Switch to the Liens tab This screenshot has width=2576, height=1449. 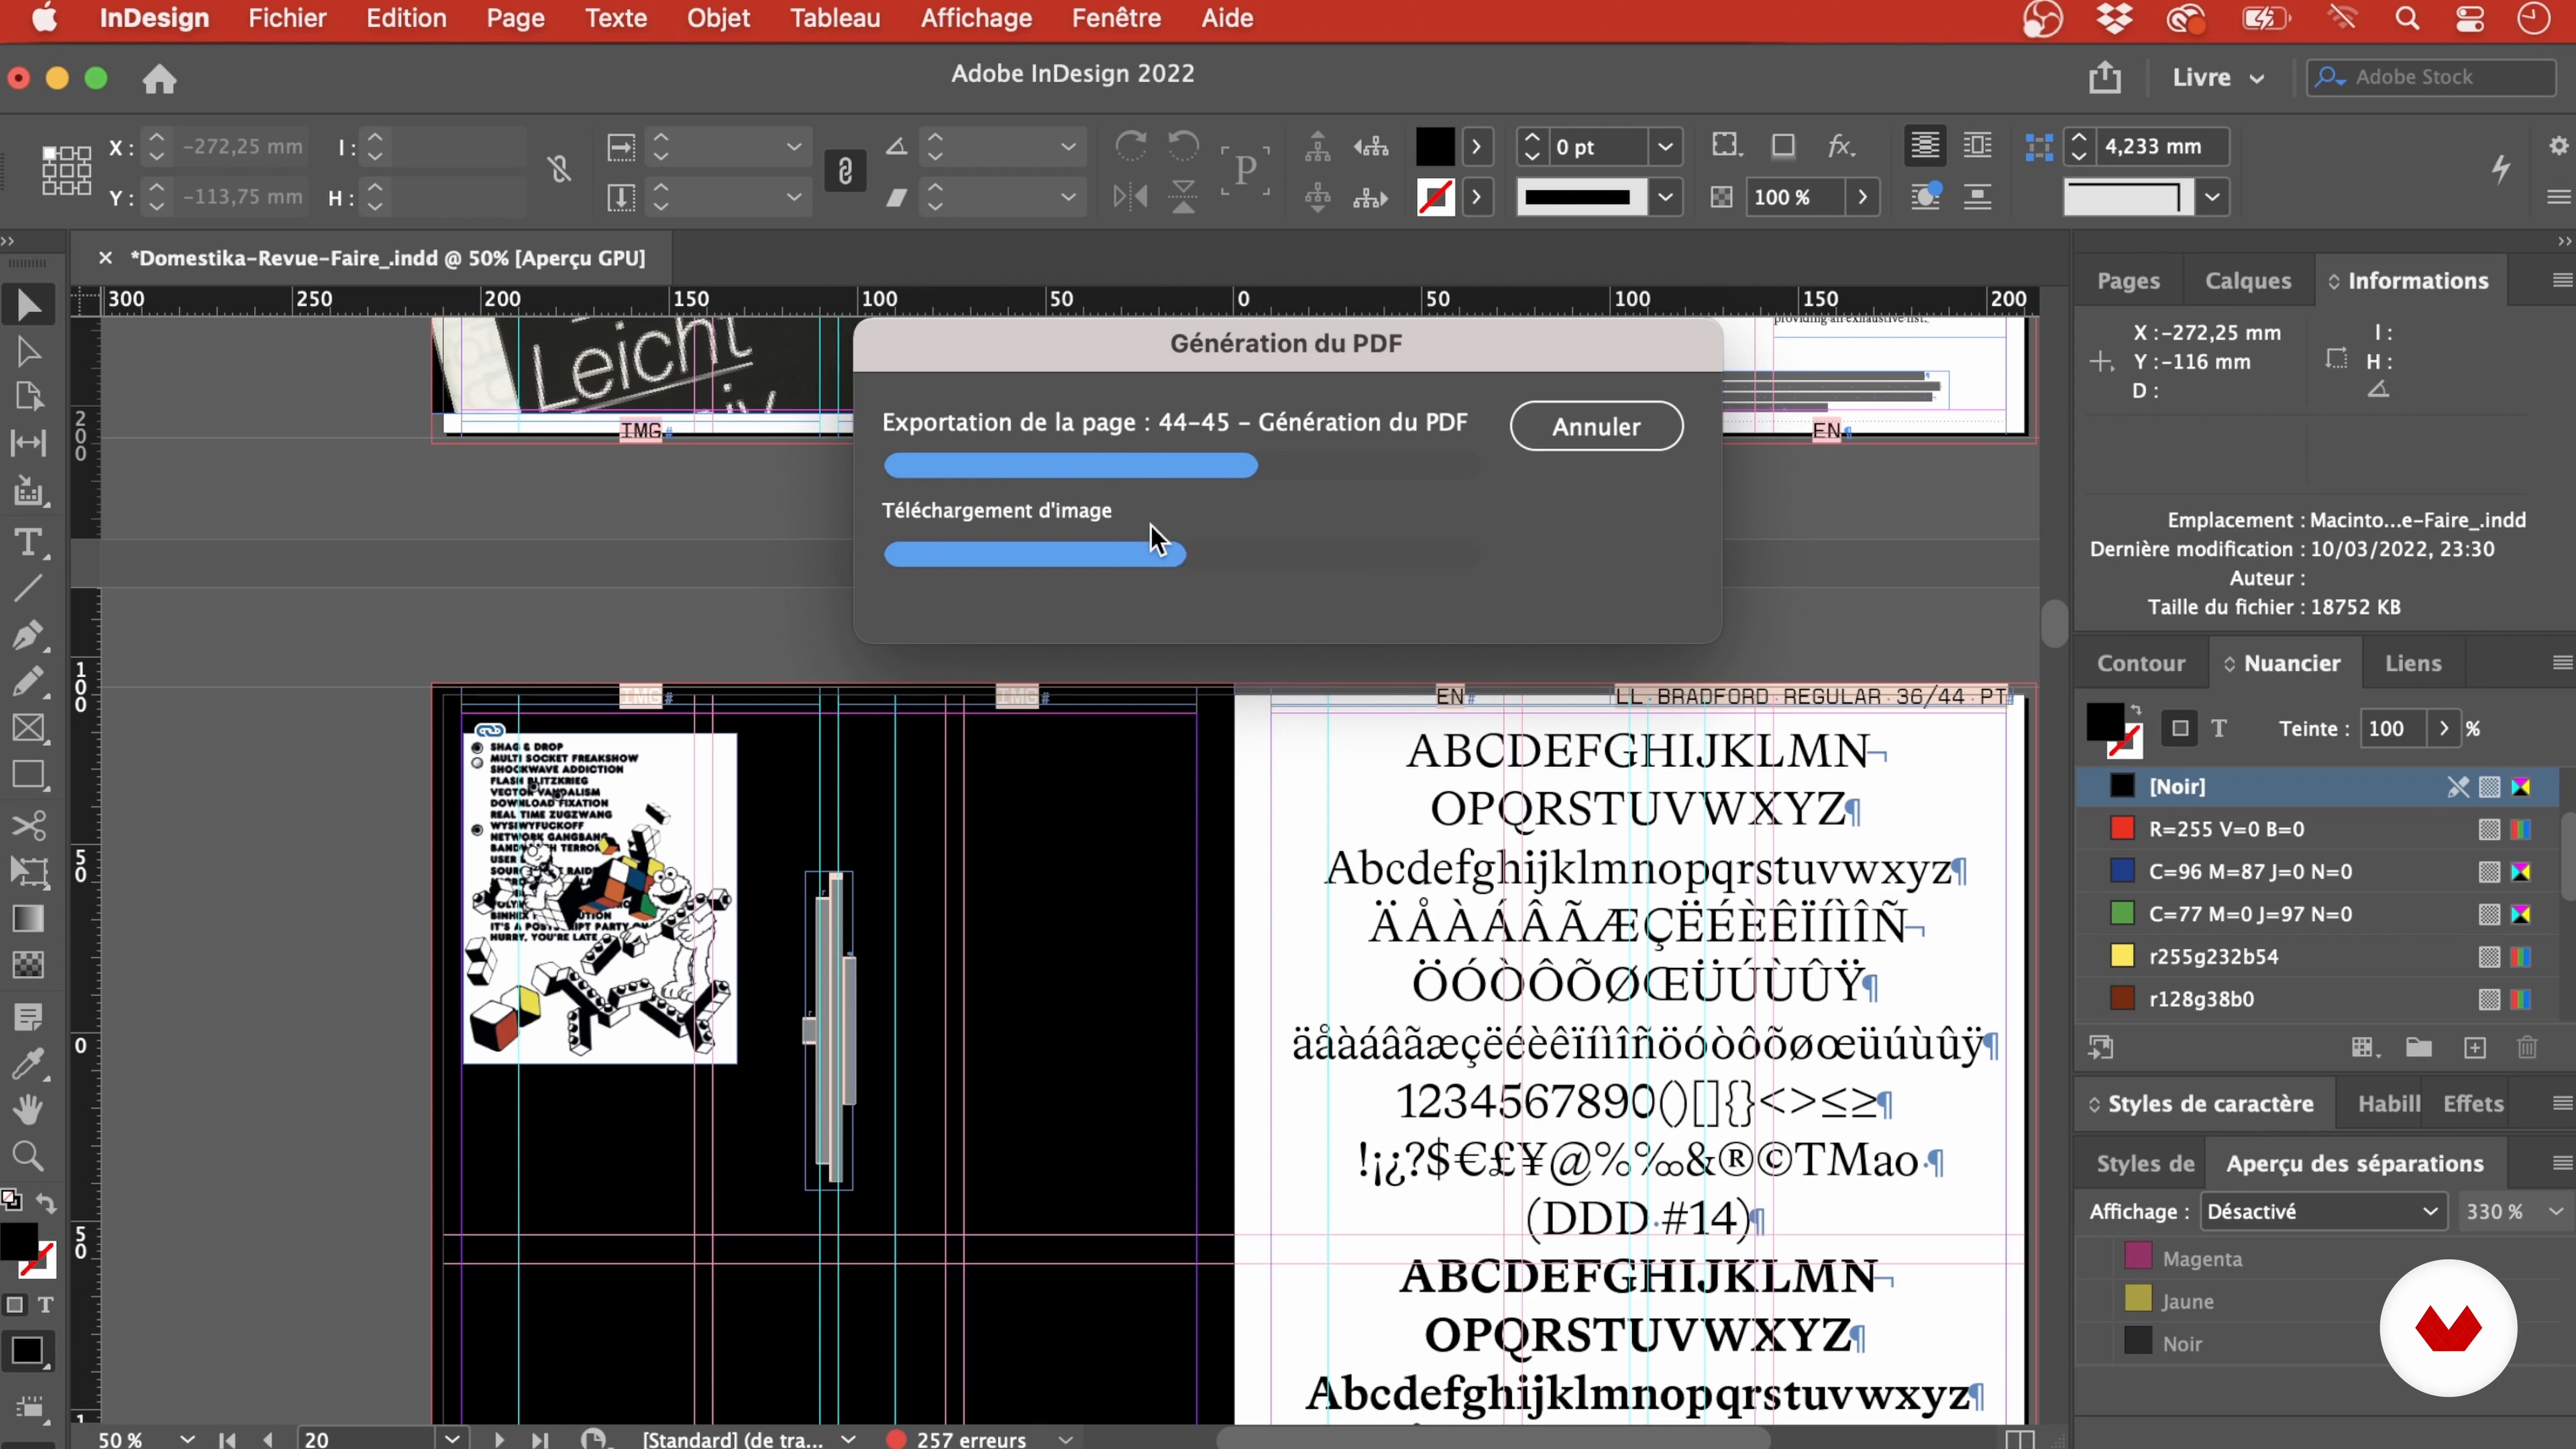click(x=2413, y=663)
